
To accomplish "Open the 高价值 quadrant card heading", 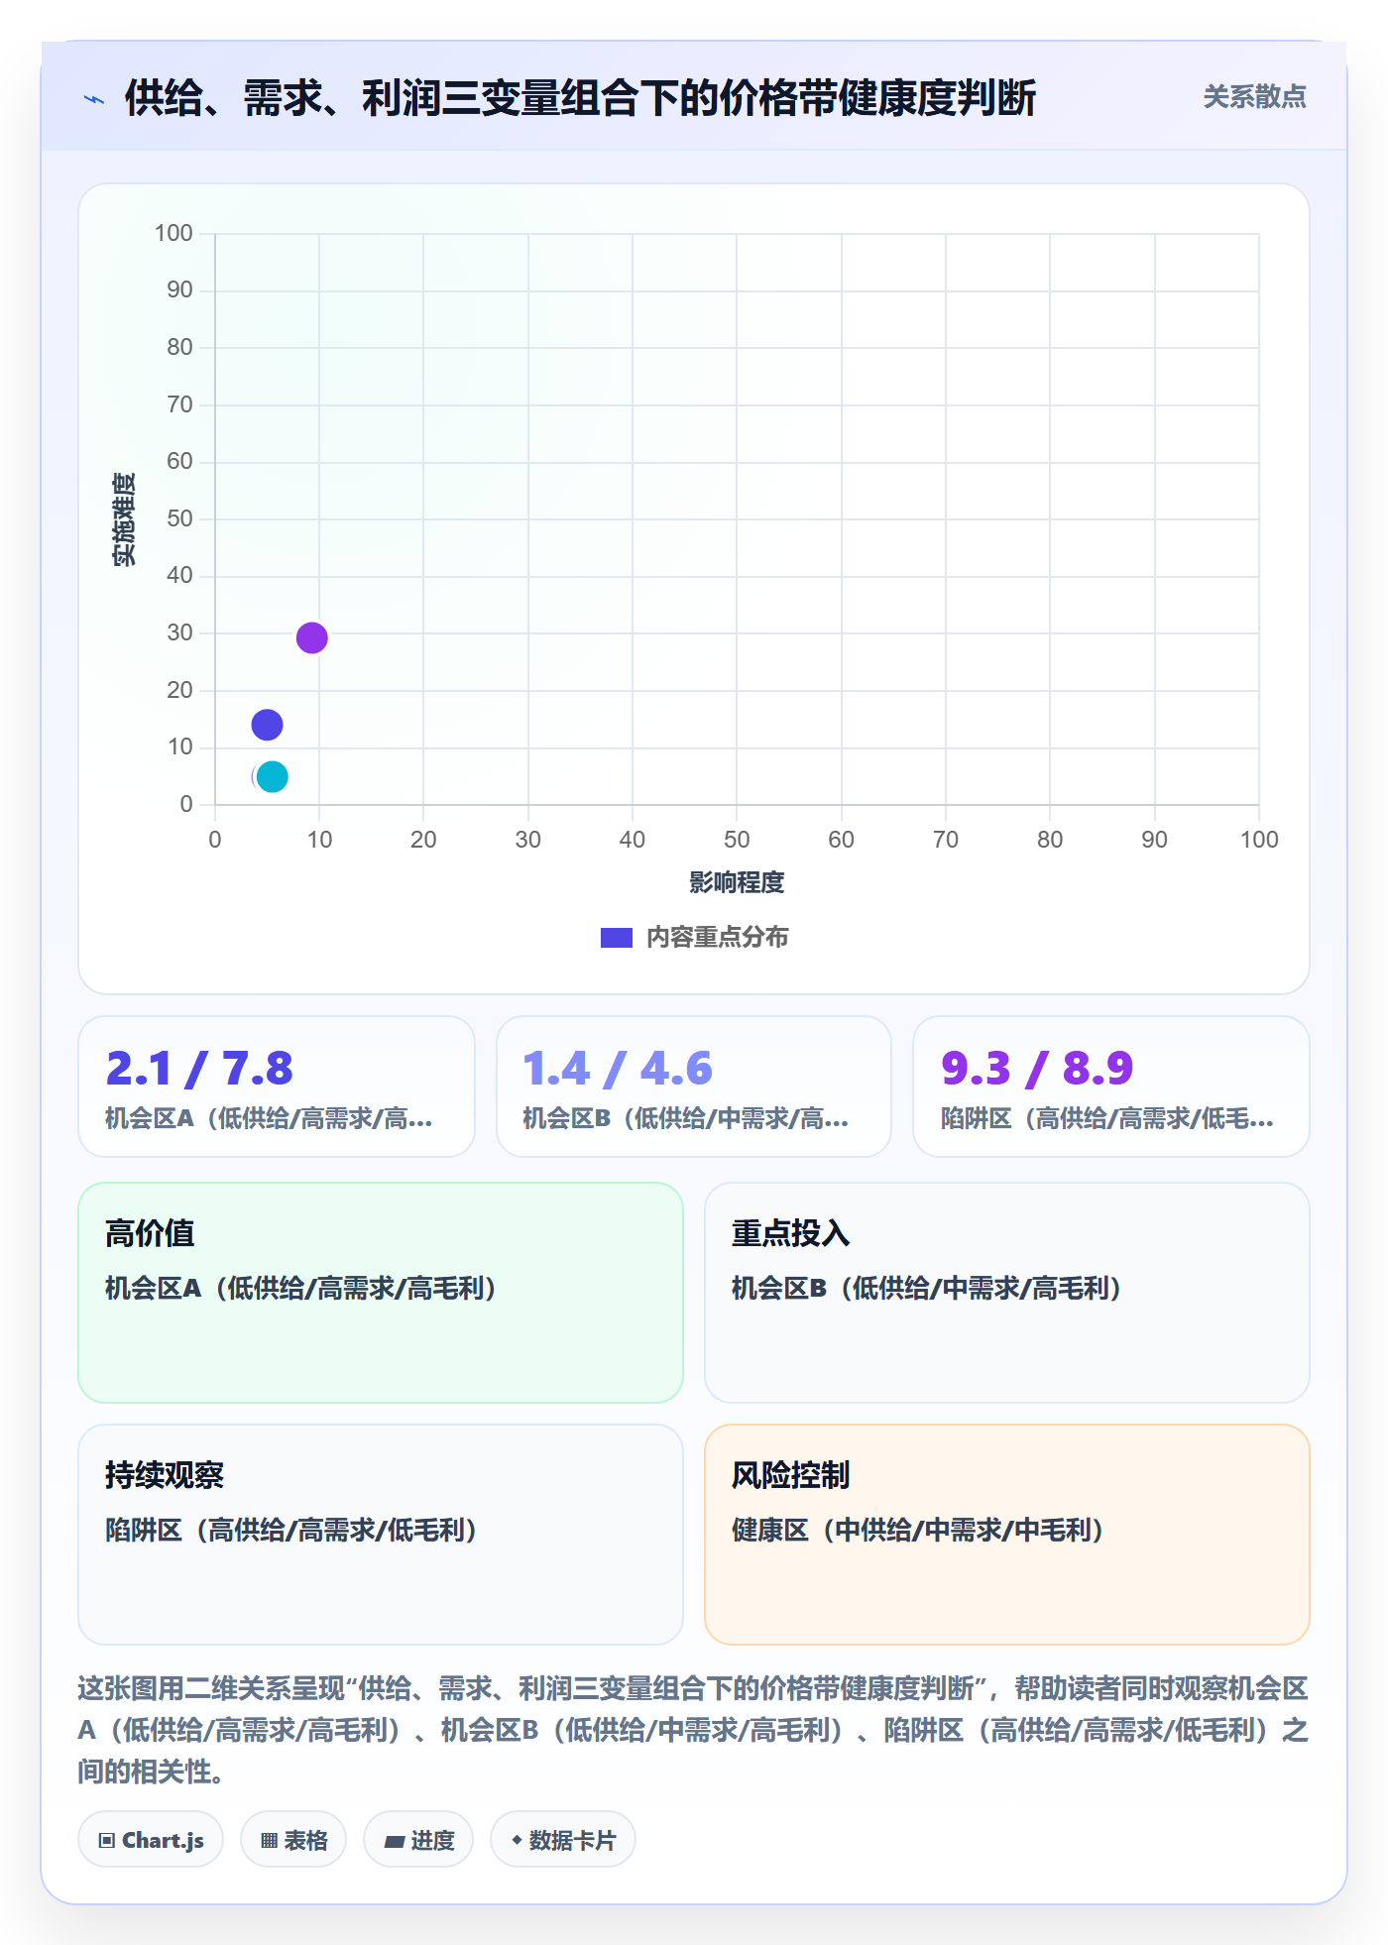I will click(150, 1233).
